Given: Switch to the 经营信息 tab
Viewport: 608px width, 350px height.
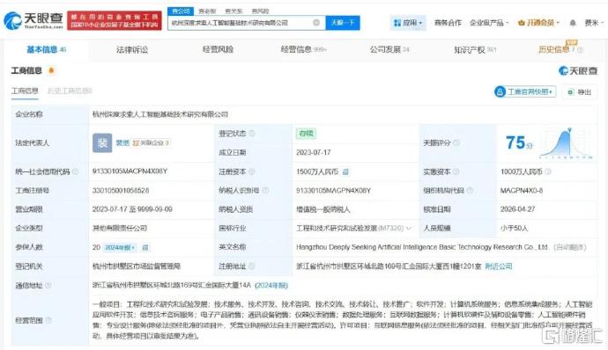Looking at the screenshot, I should 304,49.
